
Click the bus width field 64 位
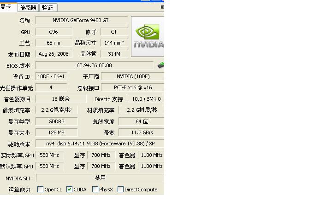pos(142,121)
